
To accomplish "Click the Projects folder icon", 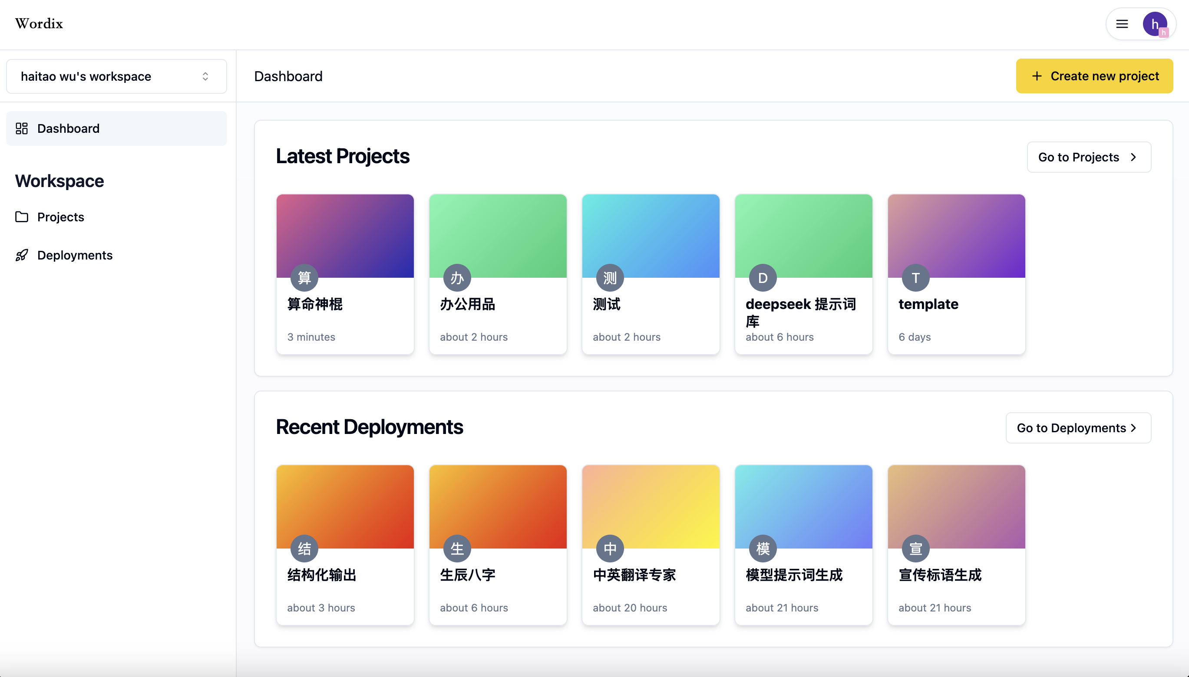I will [x=22, y=217].
